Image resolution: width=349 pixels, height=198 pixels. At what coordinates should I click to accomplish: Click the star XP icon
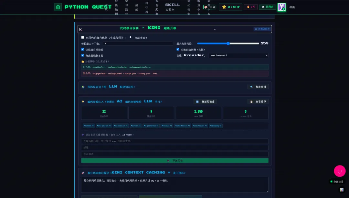[224, 7]
